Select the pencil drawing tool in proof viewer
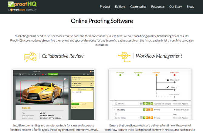 pos(23,74)
